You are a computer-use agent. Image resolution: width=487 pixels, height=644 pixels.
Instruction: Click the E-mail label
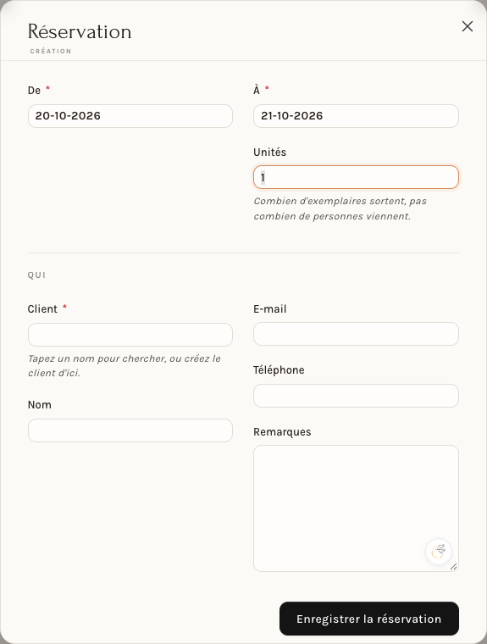click(x=270, y=308)
